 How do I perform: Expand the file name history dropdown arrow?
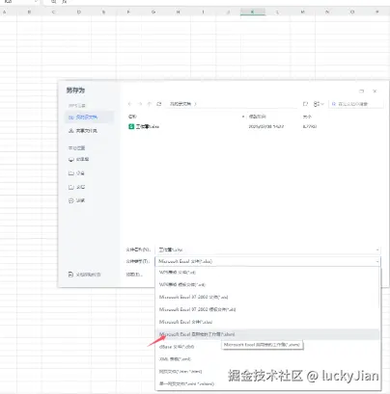point(376,250)
